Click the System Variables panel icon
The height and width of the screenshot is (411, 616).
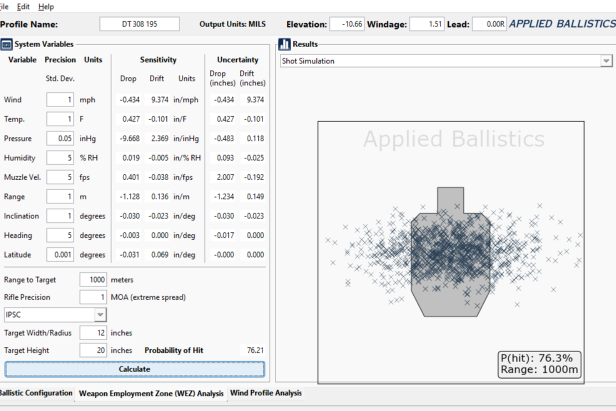click(x=6, y=44)
